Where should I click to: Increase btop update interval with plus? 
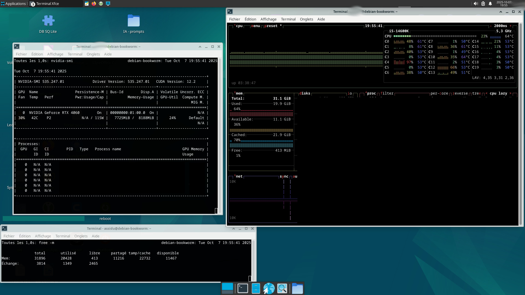[x=511, y=26]
